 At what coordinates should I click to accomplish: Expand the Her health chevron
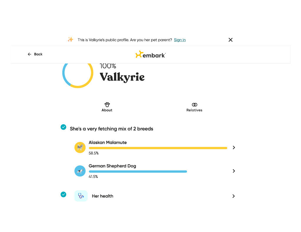click(233, 196)
